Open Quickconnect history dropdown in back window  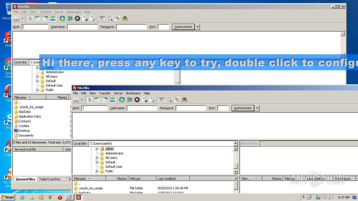pos(197,27)
